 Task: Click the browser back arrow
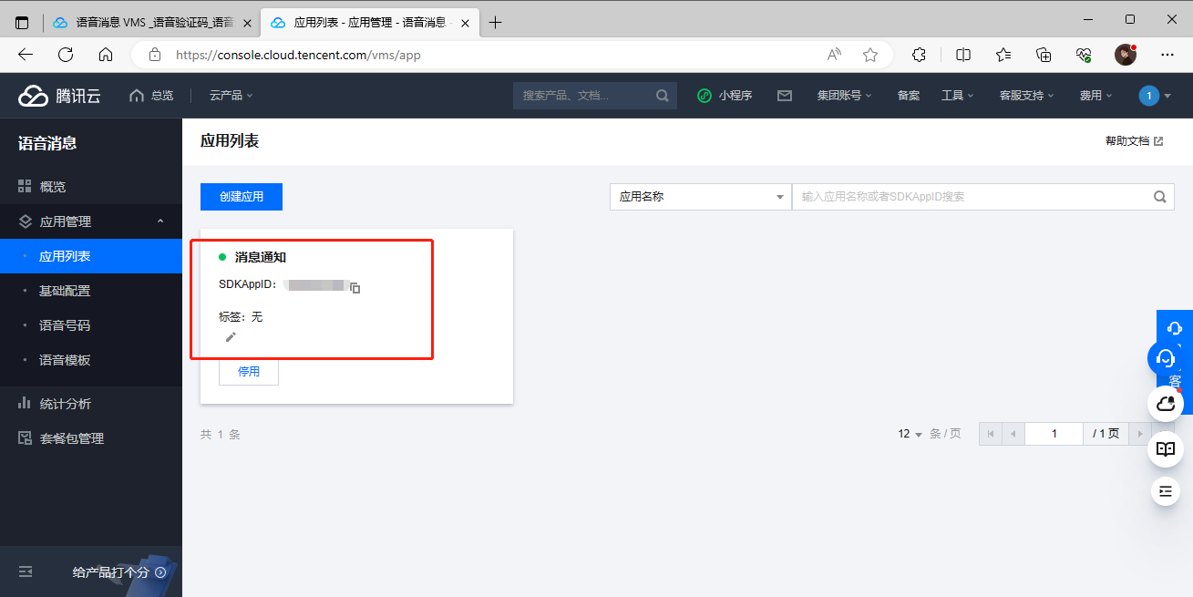(26, 55)
